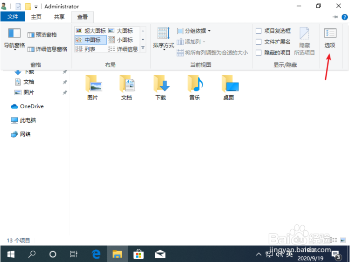Switch to the 共享 Share tab

(59, 17)
